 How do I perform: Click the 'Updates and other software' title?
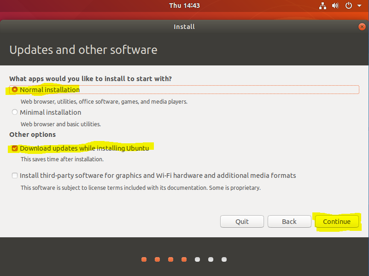click(x=83, y=50)
